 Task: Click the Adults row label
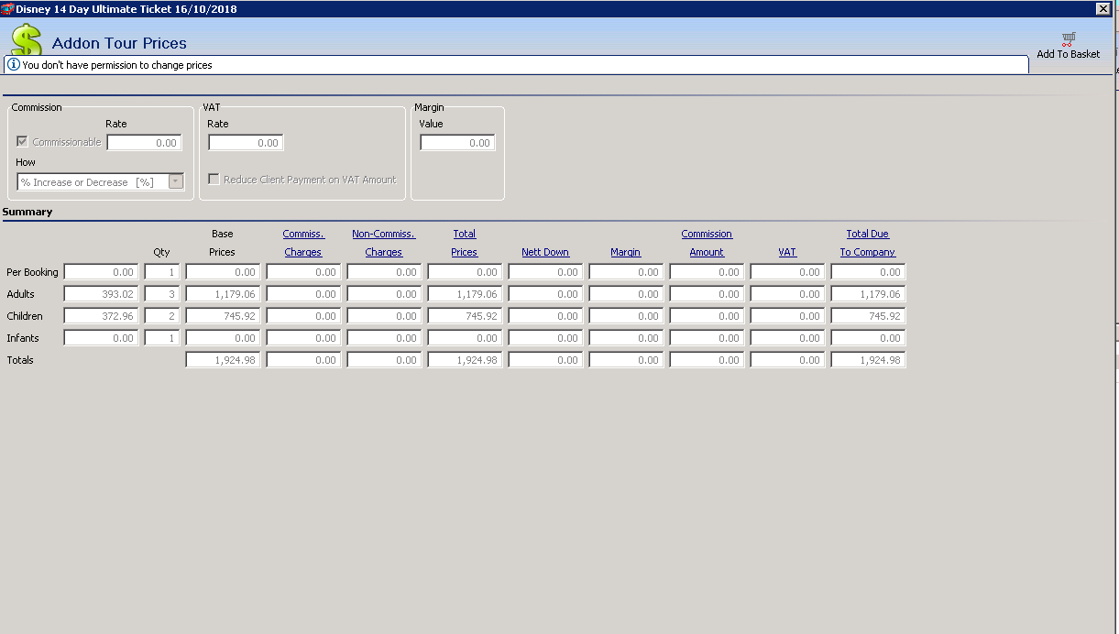point(20,294)
